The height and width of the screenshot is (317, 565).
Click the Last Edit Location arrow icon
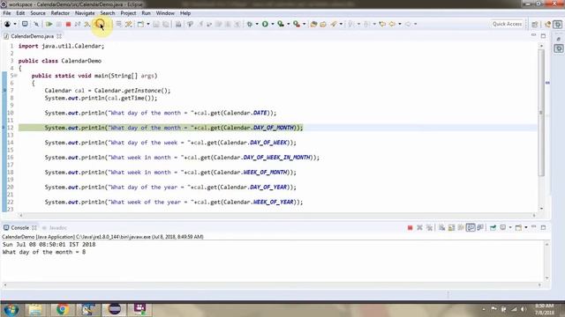point(382,24)
